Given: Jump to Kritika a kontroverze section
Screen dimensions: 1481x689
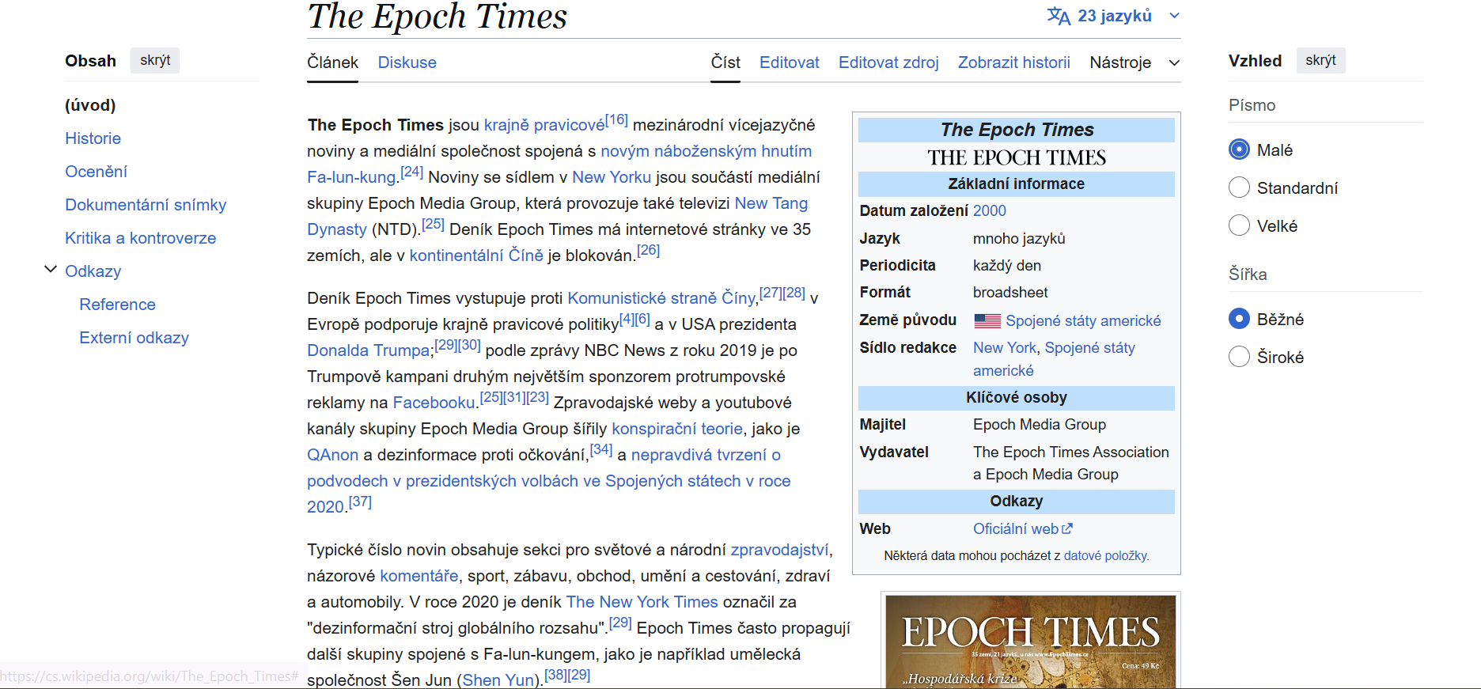Looking at the screenshot, I should point(140,238).
